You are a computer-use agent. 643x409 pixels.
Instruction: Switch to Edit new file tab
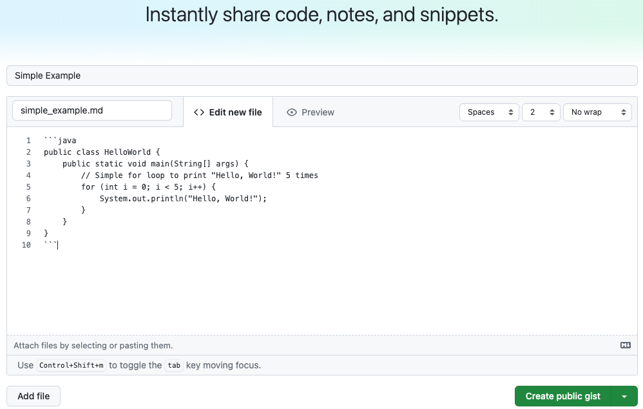(228, 112)
